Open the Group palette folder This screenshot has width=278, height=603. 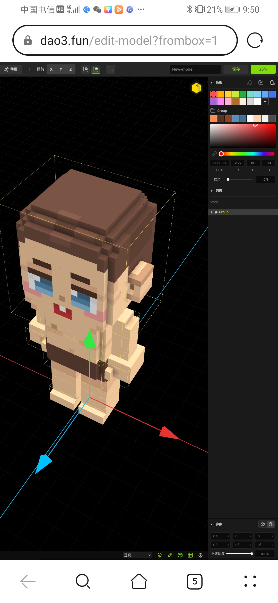[219, 111]
